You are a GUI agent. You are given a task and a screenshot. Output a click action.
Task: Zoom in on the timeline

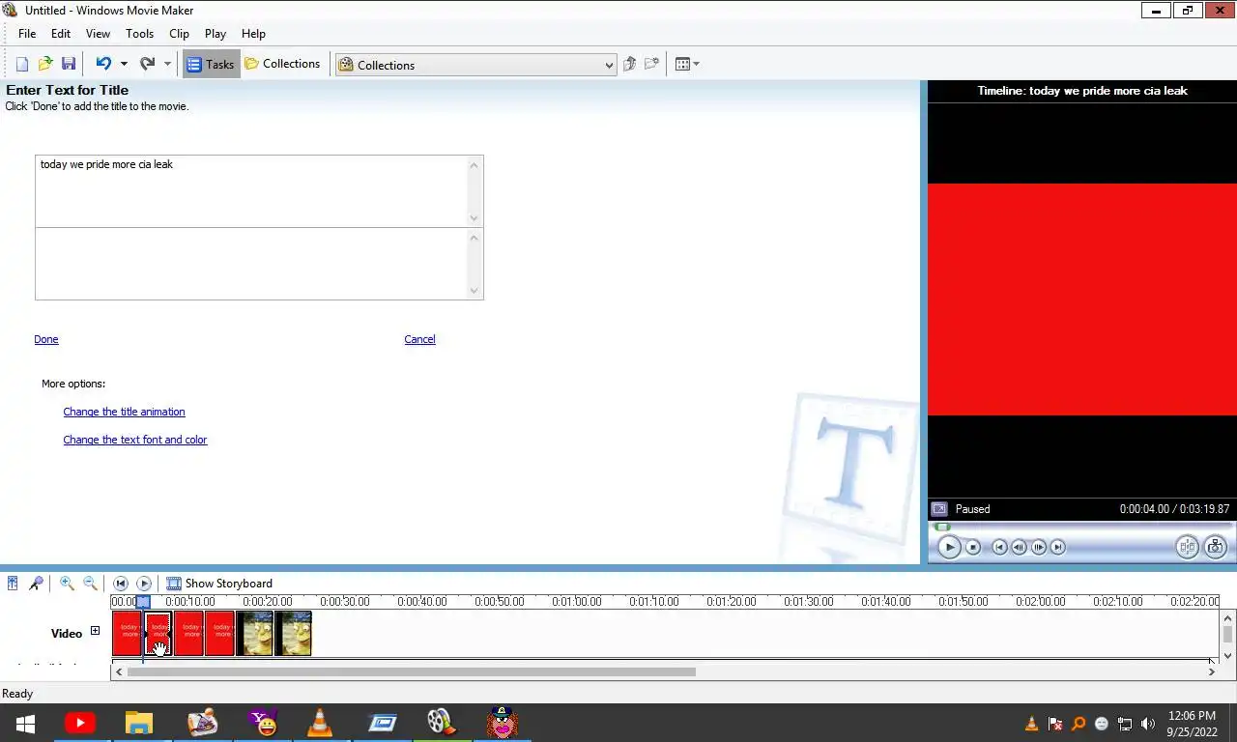(x=67, y=584)
